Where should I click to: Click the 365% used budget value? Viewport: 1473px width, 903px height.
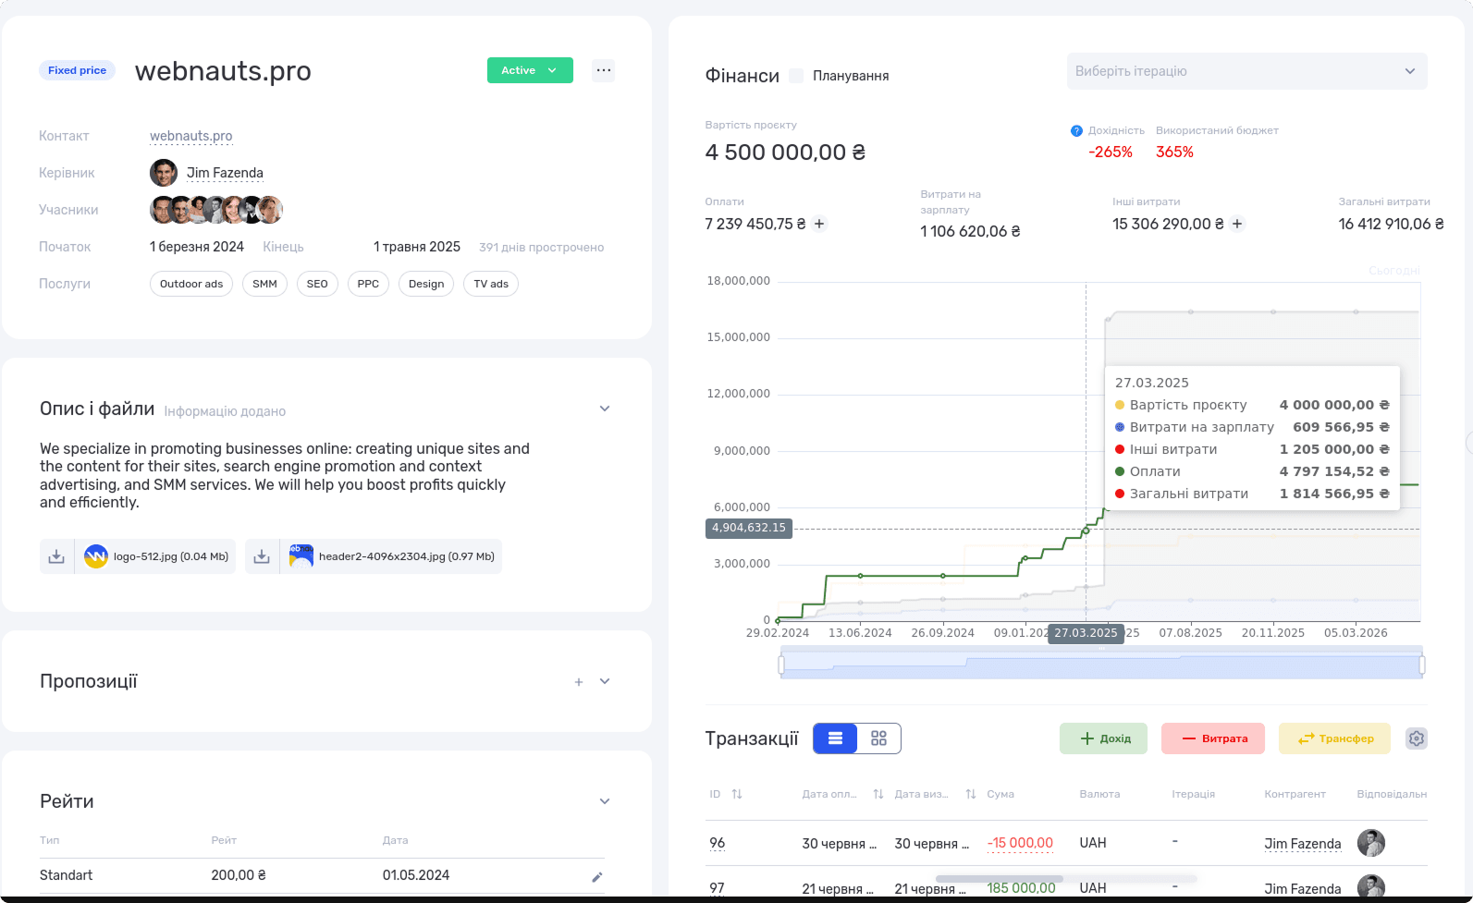click(1174, 153)
